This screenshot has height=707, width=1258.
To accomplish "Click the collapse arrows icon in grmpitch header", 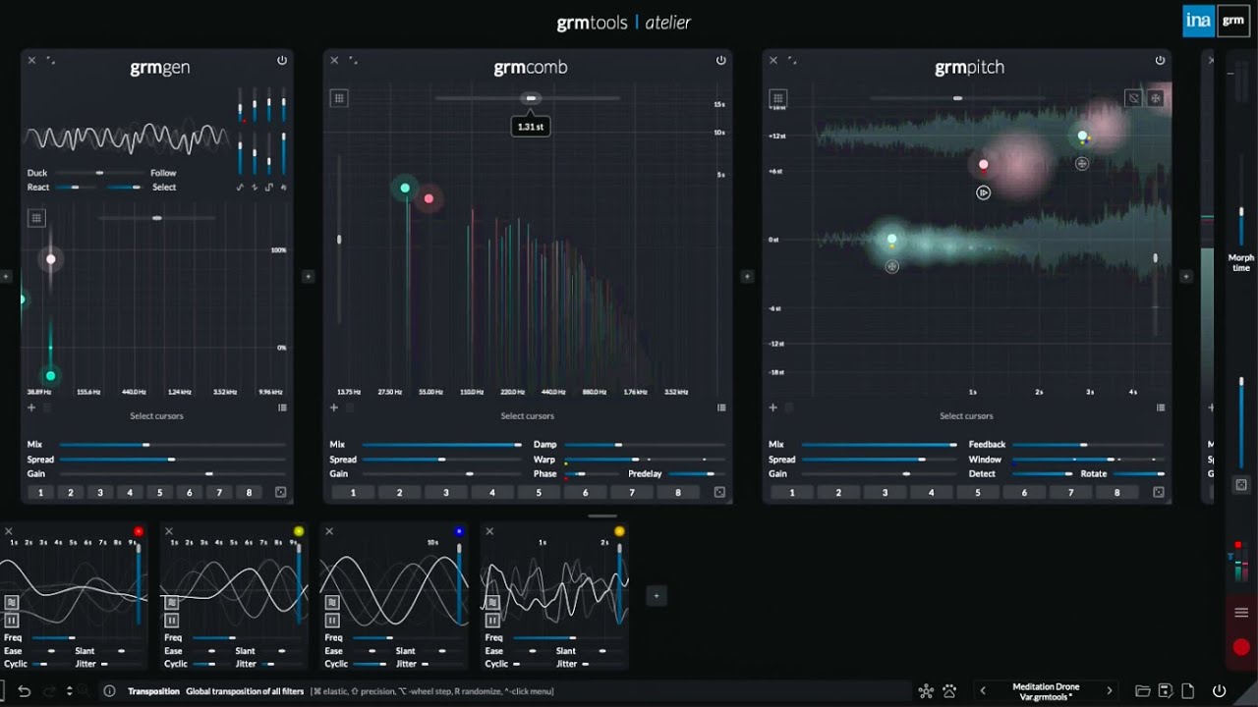I will (x=792, y=61).
